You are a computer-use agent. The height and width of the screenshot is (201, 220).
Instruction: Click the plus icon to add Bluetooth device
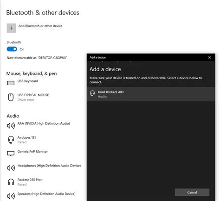11,28
